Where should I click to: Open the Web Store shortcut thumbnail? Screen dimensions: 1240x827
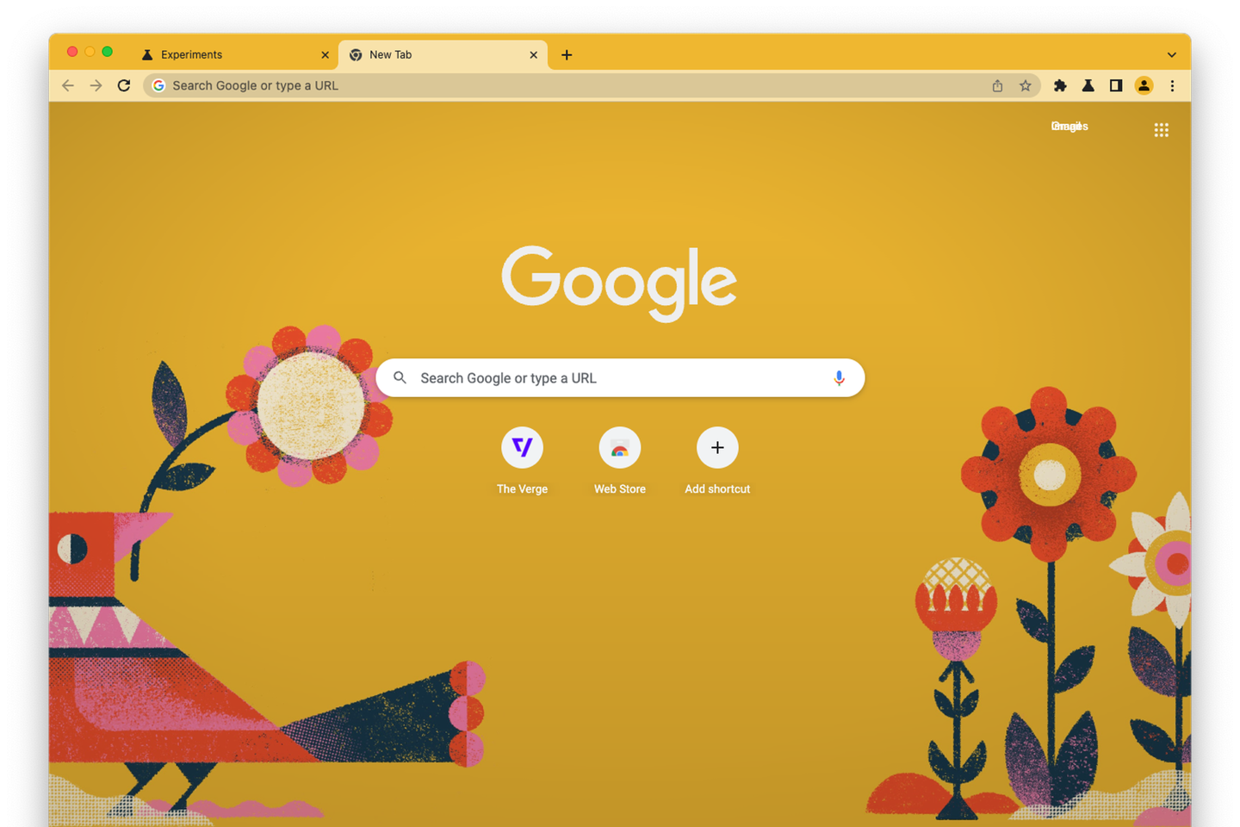point(619,447)
